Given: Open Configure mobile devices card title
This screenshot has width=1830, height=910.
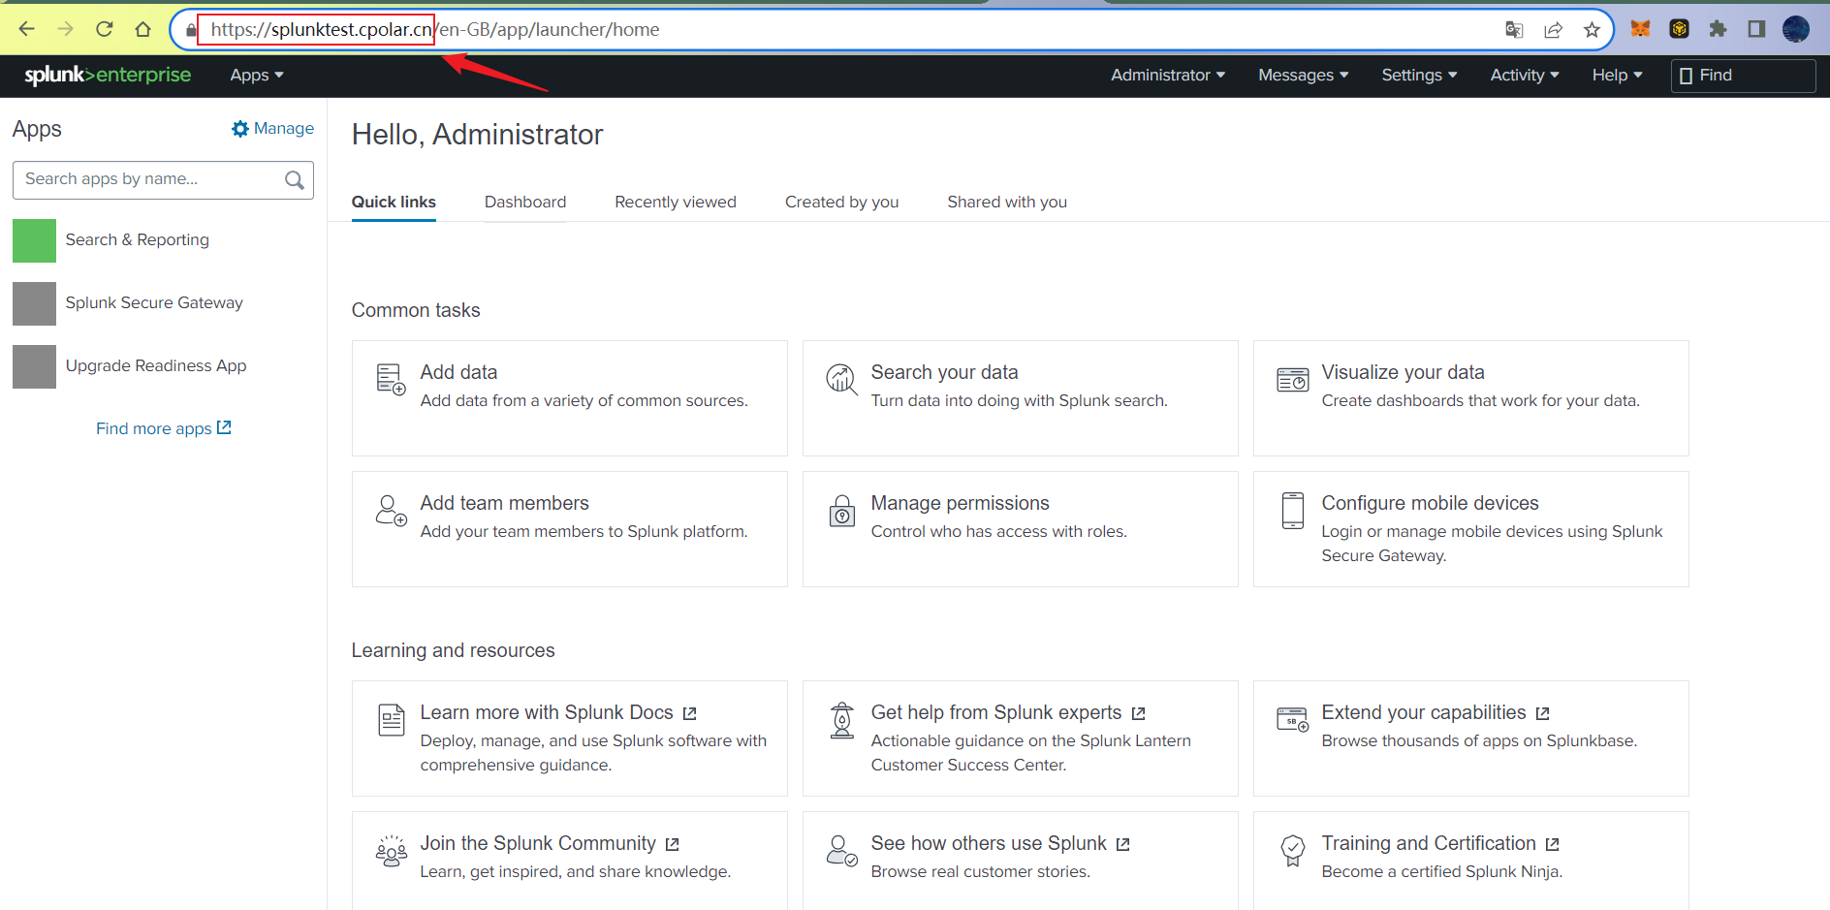Looking at the screenshot, I should point(1430,503).
